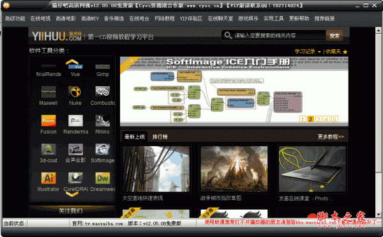Viewport: 383px width, 237px height.
Task: Expand the 学习记录 dropdown arrow
Action: pos(319,52)
